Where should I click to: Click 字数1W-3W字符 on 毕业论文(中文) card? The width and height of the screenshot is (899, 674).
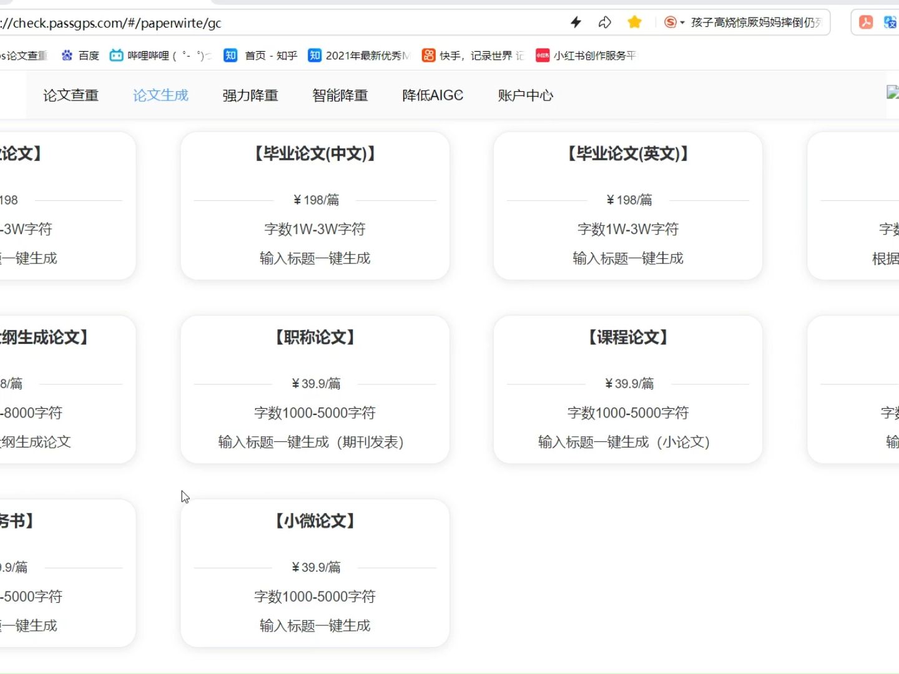coord(315,229)
